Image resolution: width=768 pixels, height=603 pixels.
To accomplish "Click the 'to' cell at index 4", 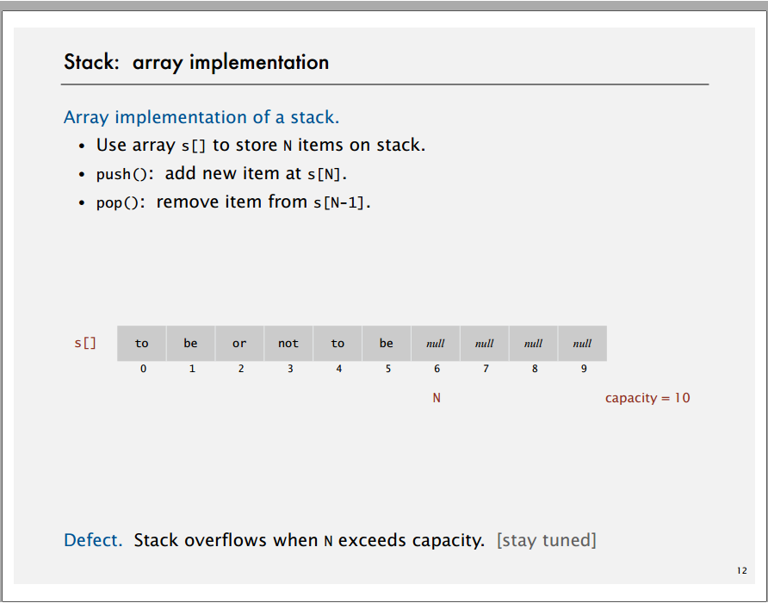I will coord(338,343).
